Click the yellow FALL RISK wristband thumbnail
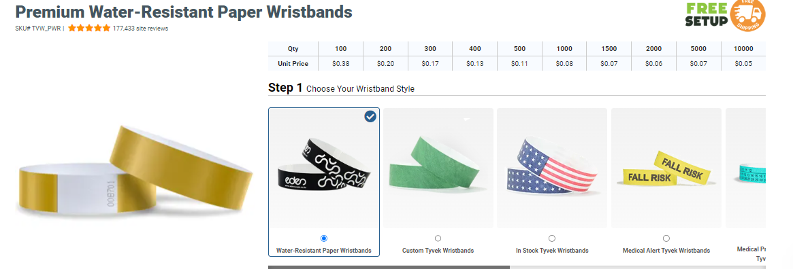Viewport: 793px width, 269px height. pyautogui.click(x=666, y=168)
